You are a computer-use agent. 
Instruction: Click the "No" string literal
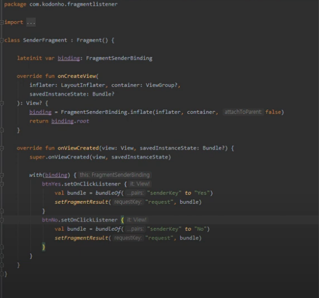[200, 229]
